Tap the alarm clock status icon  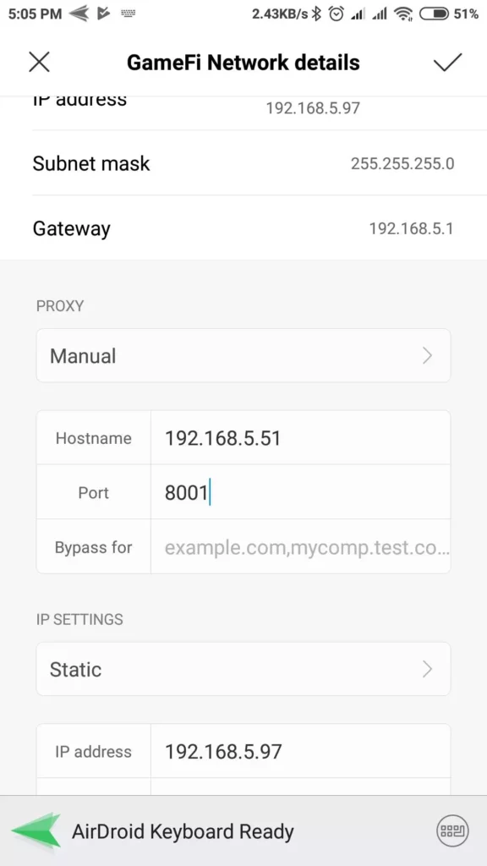coord(337,14)
